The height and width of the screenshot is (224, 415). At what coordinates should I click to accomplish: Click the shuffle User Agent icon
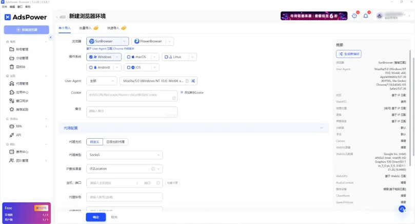[x=193, y=81]
